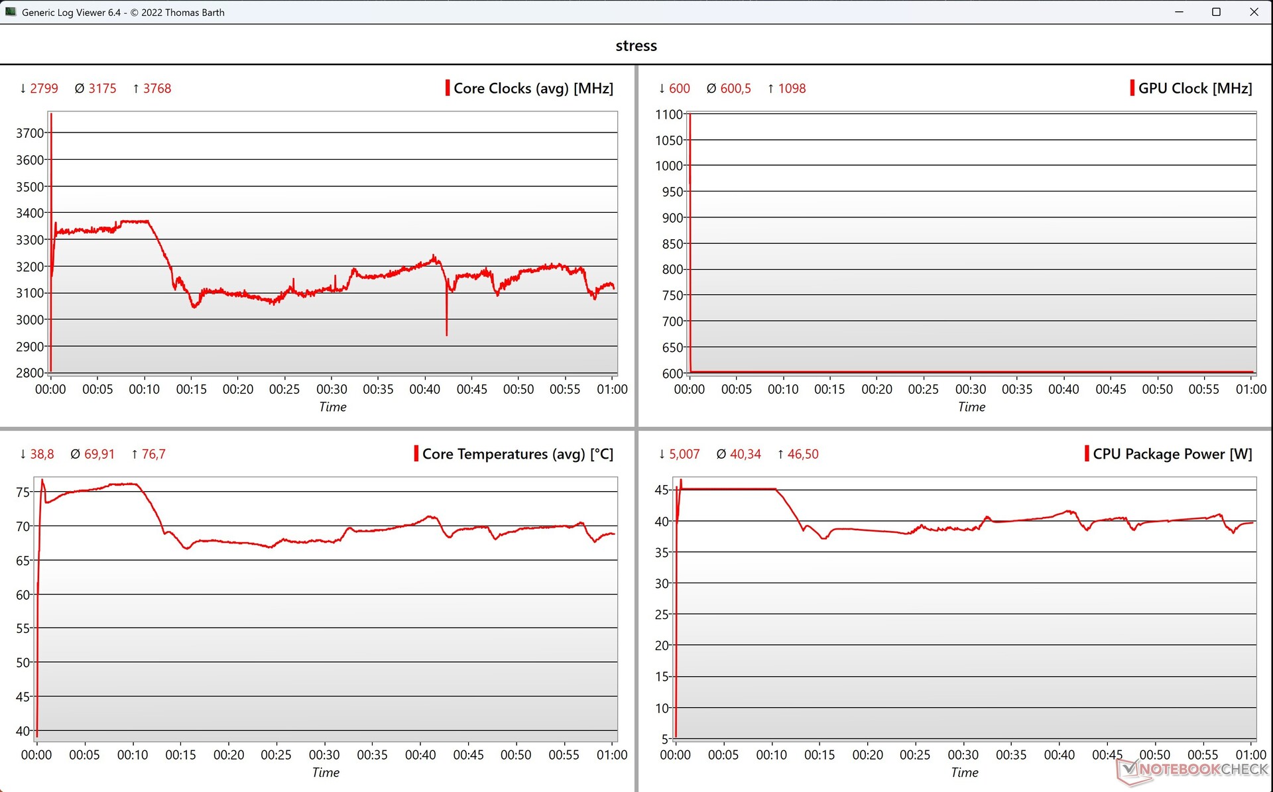1273x792 pixels.
Task: Click the stress heading at top
Action: 636,46
